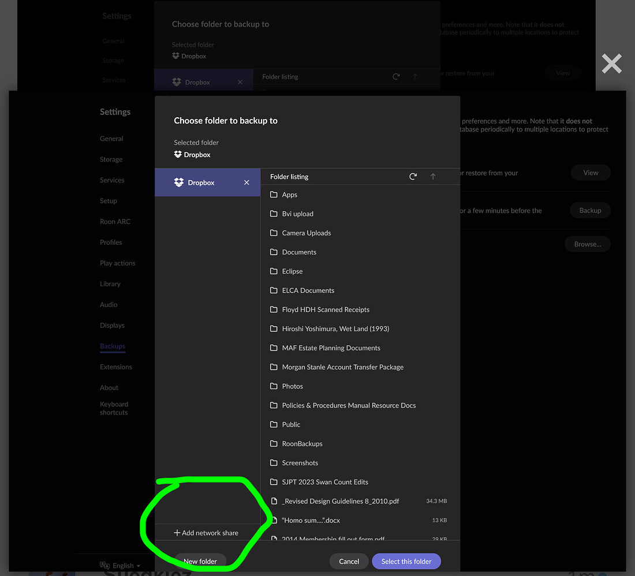The width and height of the screenshot is (635, 576).
Task: Close the image lightbox with large X
Action: (x=611, y=63)
